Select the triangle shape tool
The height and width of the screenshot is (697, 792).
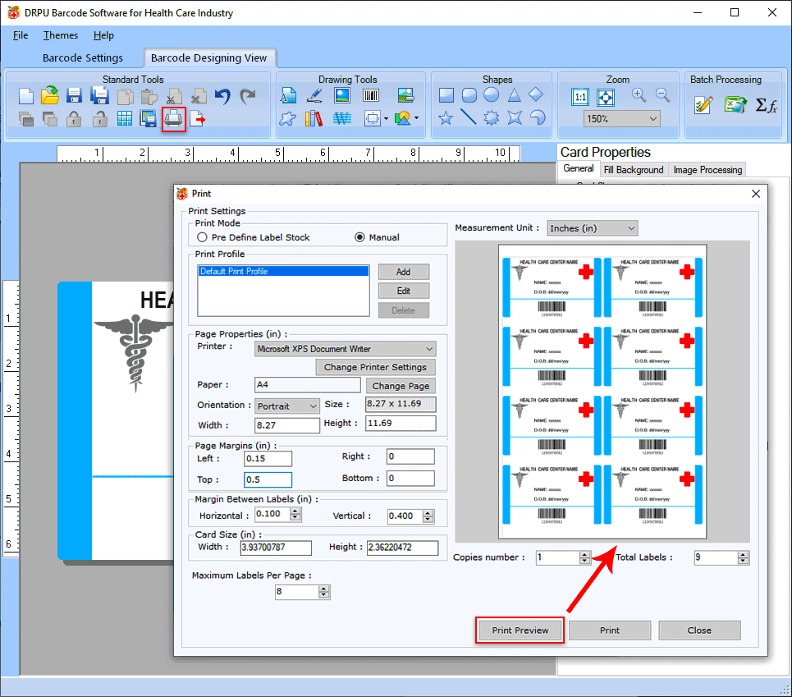click(515, 96)
